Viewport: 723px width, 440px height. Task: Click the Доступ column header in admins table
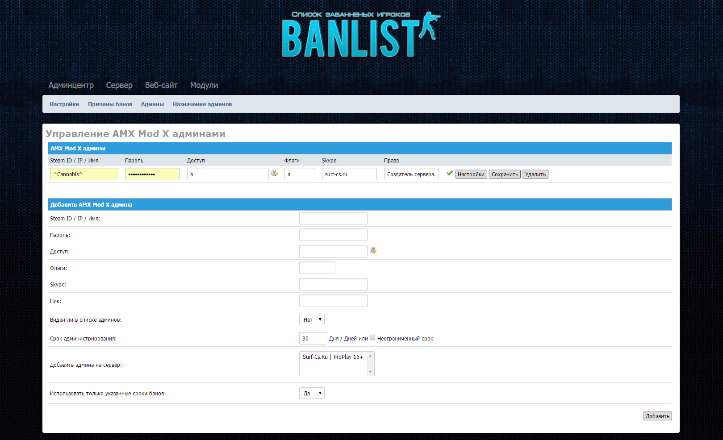[x=196, y=161]
